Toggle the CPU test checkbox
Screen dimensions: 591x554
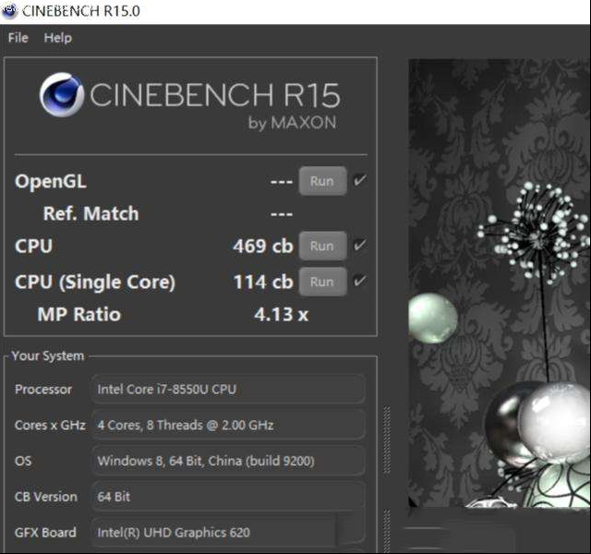point(359,246)
